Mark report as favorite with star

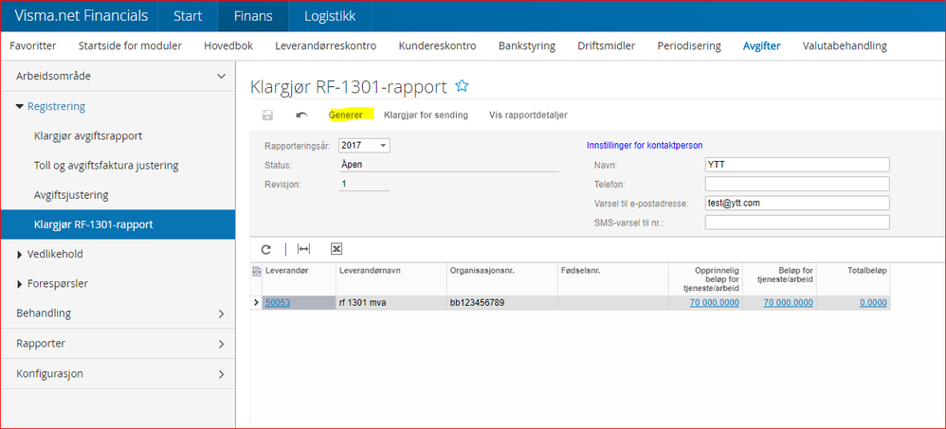pos(462,86)
